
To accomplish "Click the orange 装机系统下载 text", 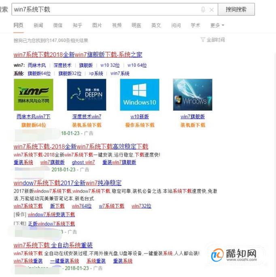I will coord(87,125).
